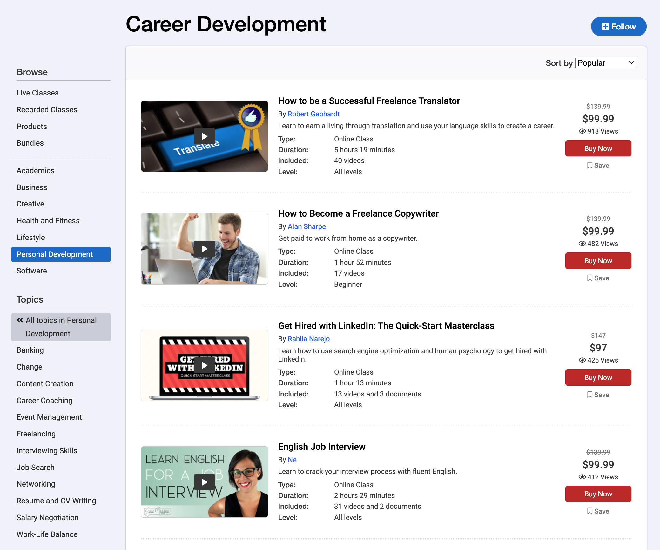Open Robert Gebhardt's profile
This screenshot has height=550, width=660.
[313, 114]
